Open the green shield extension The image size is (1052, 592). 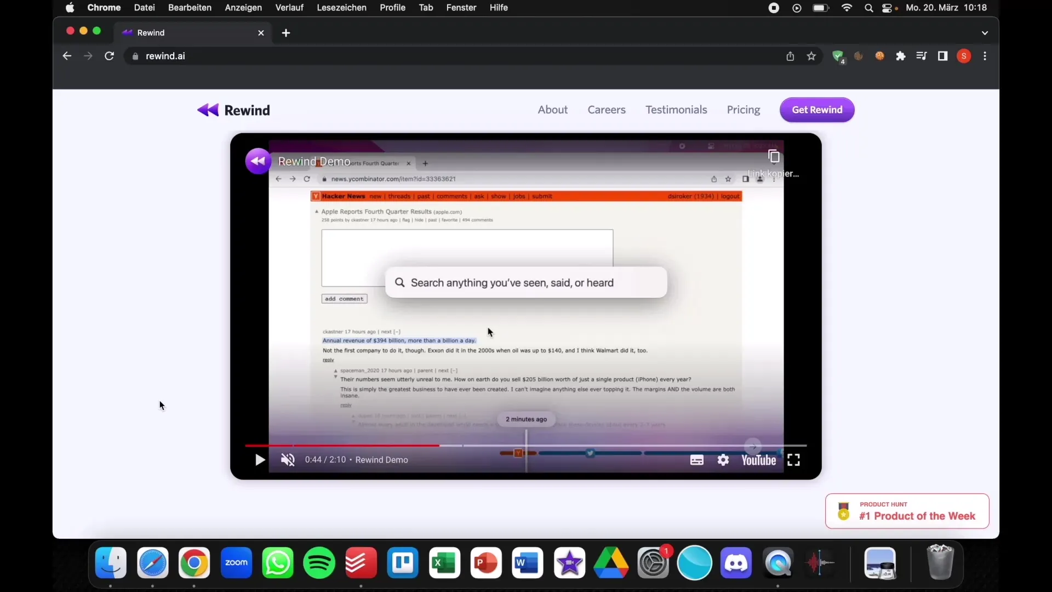click(838, 56)
